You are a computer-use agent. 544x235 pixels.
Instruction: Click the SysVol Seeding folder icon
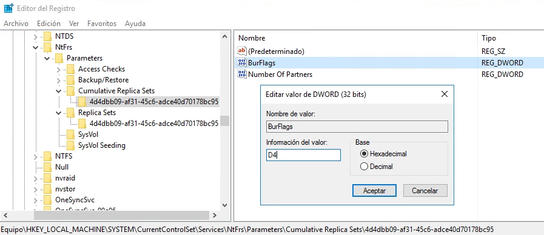click(70, 145)
